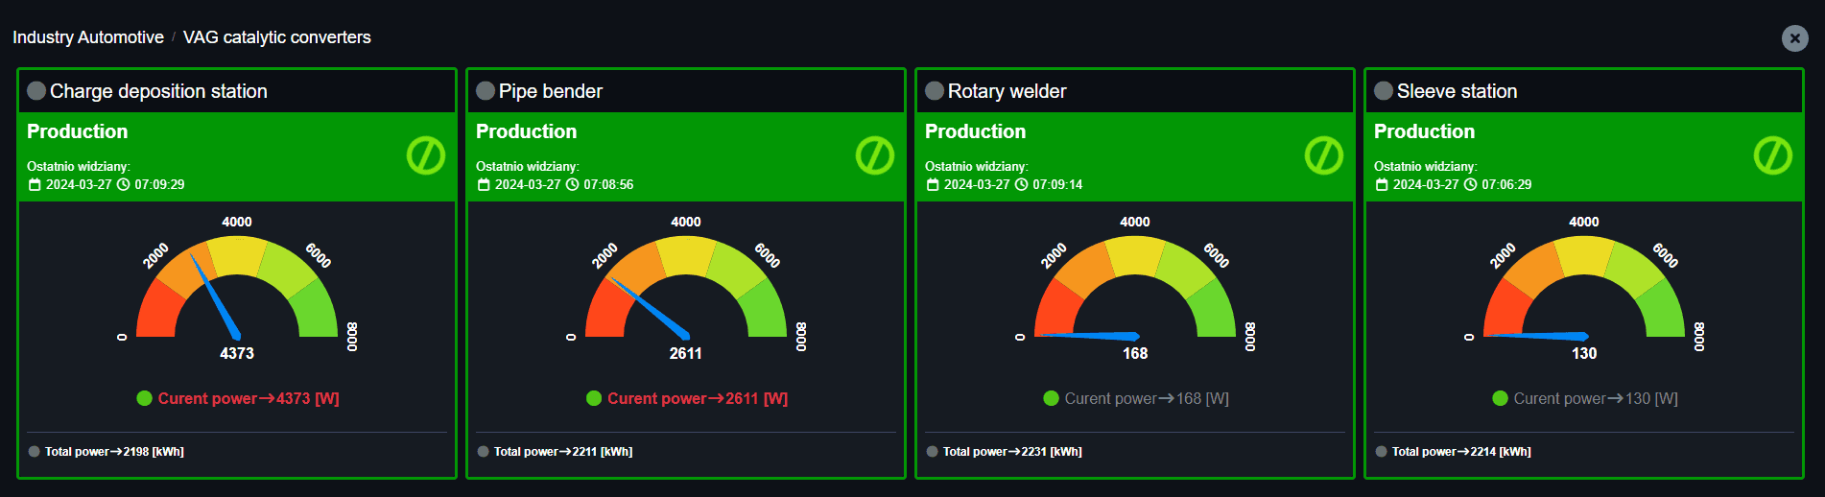The height and width of the screenshot is (497, 1825).
Task: Click the calendar icon in Rotary welder card
Action: [933, 185]
